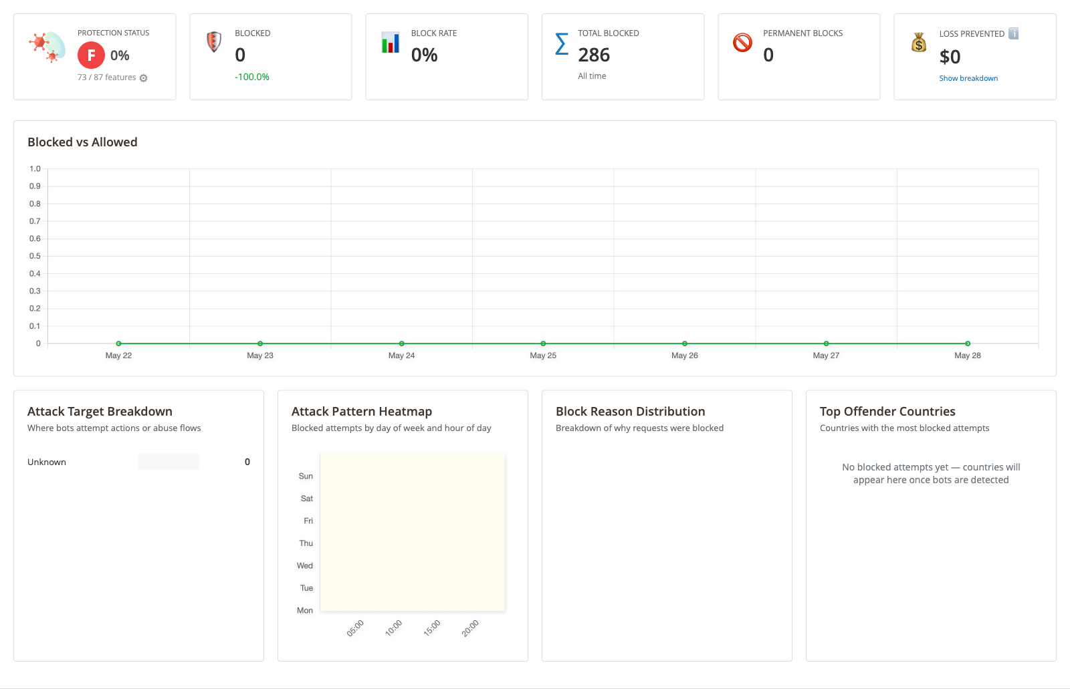1070x689 pixels.
Task: Open features settings gear icon
Action: (x=143, y=78)
